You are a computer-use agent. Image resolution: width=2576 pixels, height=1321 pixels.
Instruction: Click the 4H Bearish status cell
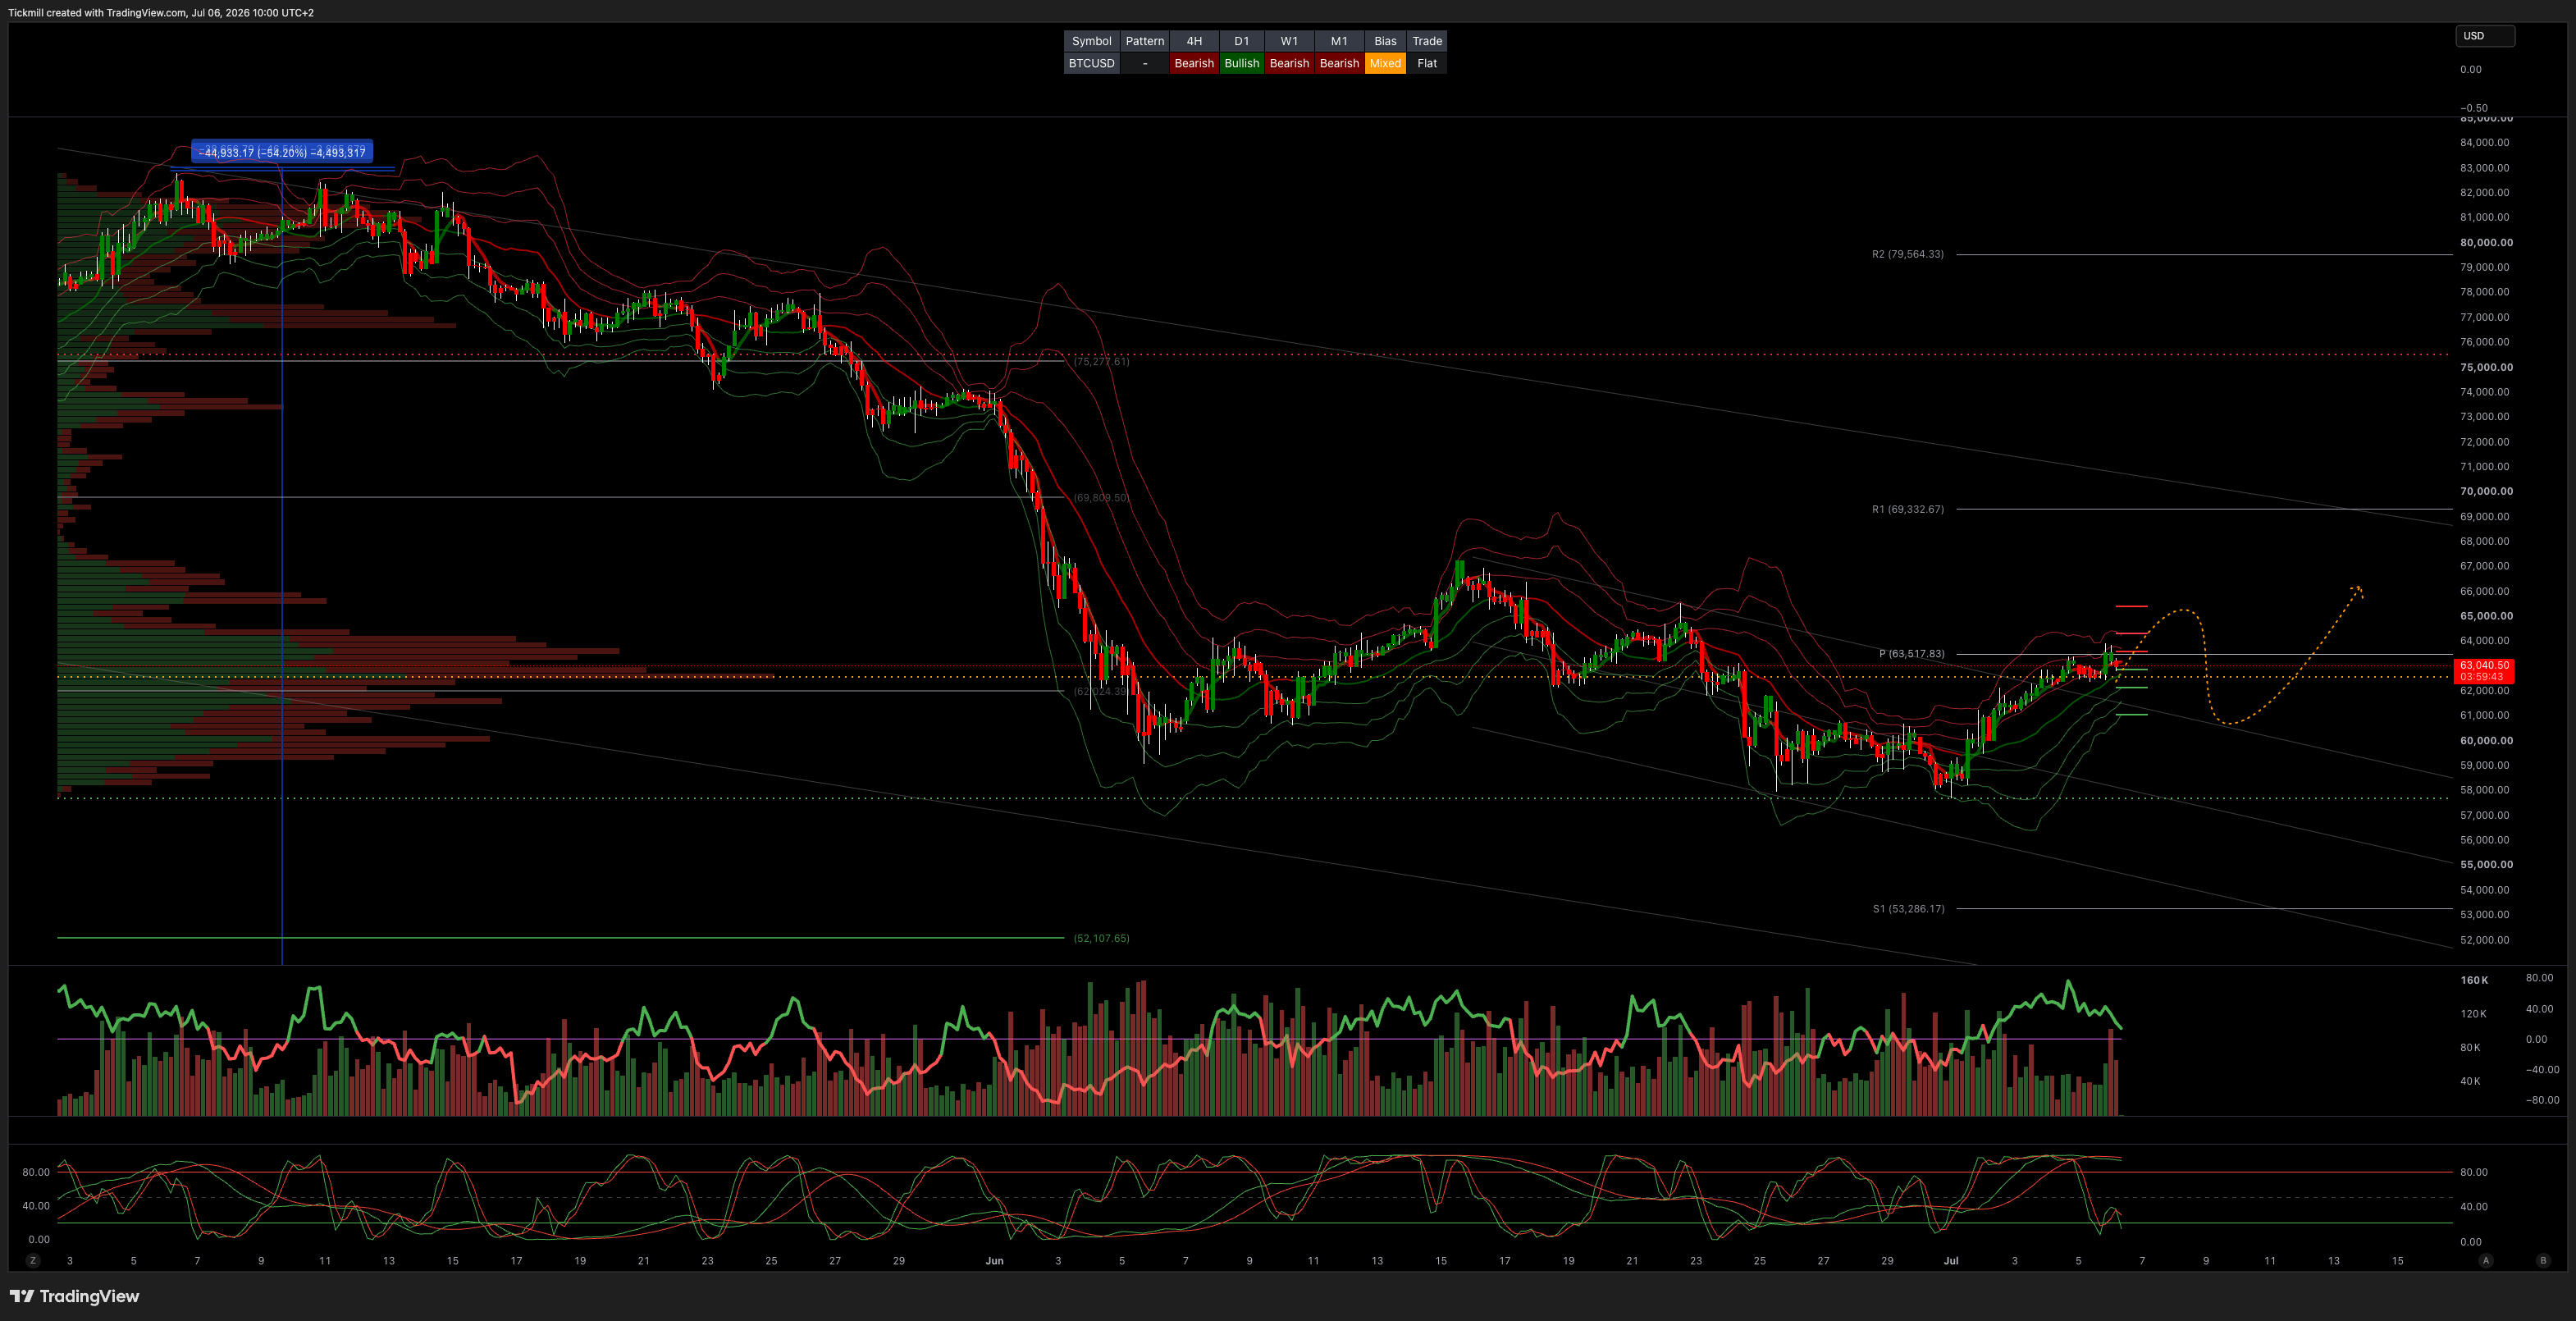pos(1194,63)
